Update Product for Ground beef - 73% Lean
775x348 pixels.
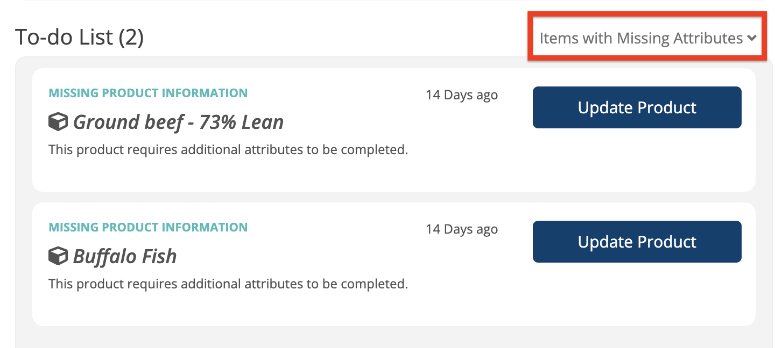(637, 107)
